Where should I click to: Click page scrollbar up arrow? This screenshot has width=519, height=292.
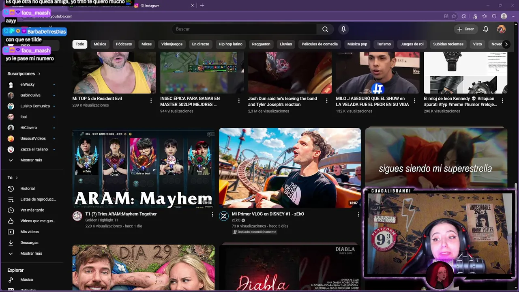pyautogui.click(x=516, y=24)
